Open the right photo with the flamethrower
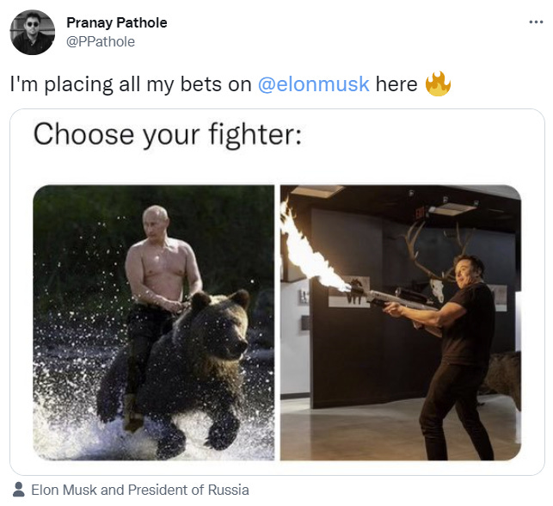The height and width of the screenshot is (506, 553). tap(401, 323)
